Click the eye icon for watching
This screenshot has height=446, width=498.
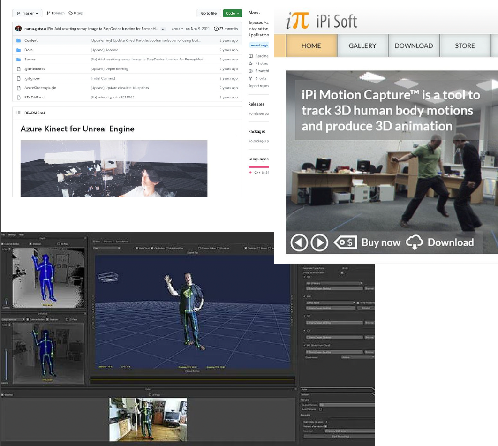(250, 71)
